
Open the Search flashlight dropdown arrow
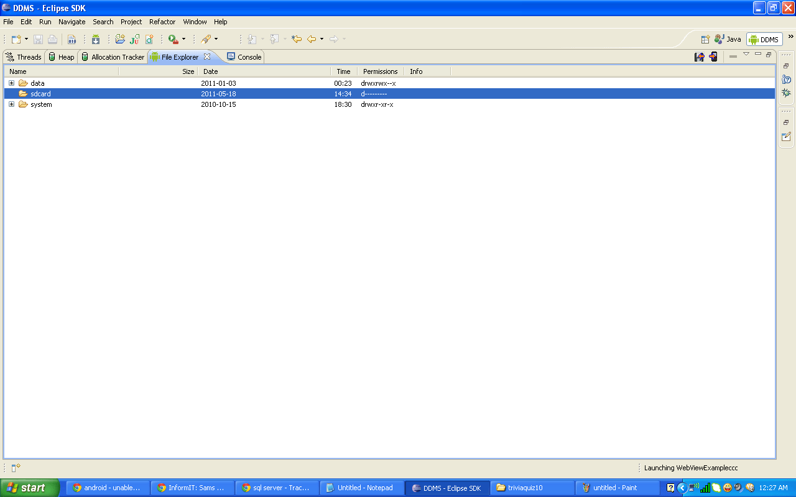pyautogui.click(x=216, y=39)
